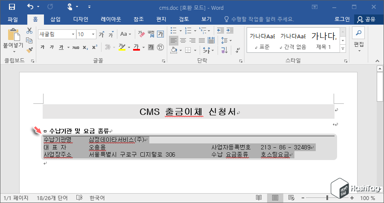Open the 새굴림 font name dropdown

[x=73, y=34]
